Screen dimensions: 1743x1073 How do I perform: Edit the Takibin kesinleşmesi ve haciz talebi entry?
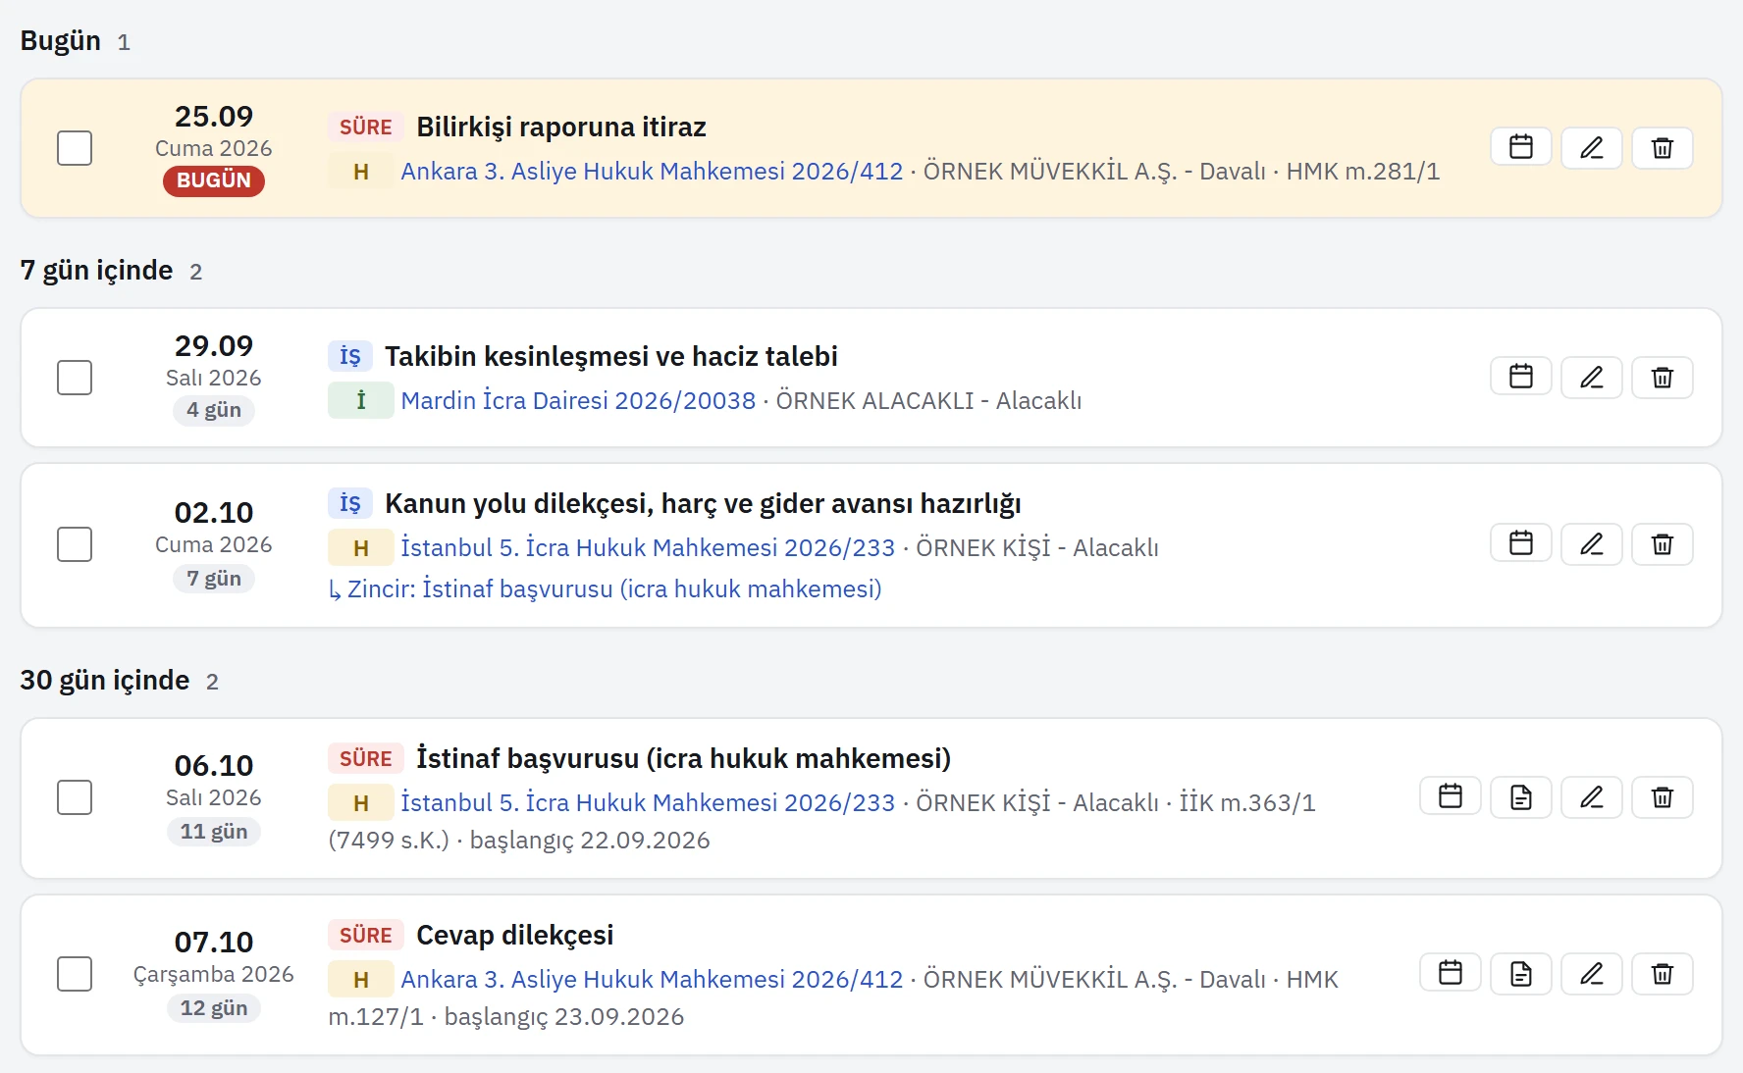pyautogui.click(x=1591, y=378)
